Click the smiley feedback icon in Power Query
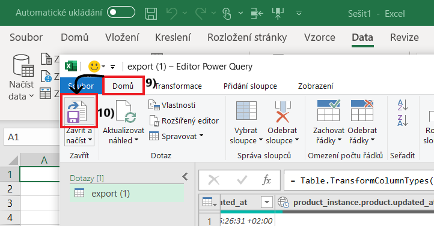 tap(94, 67)
